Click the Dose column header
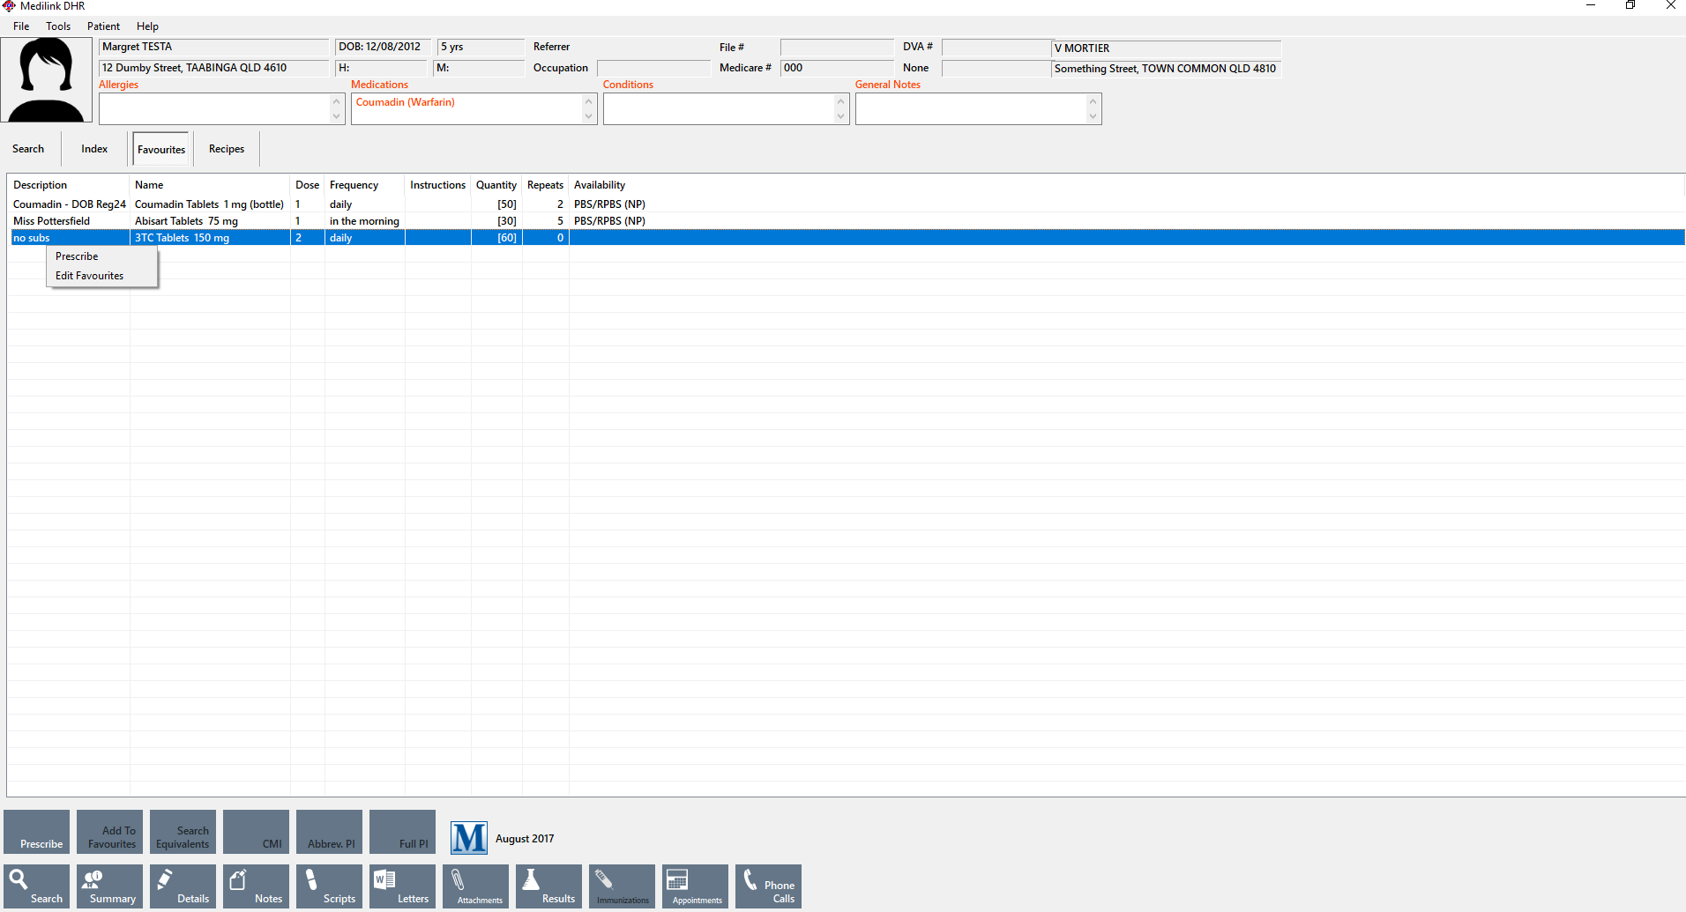 [308, 185]
